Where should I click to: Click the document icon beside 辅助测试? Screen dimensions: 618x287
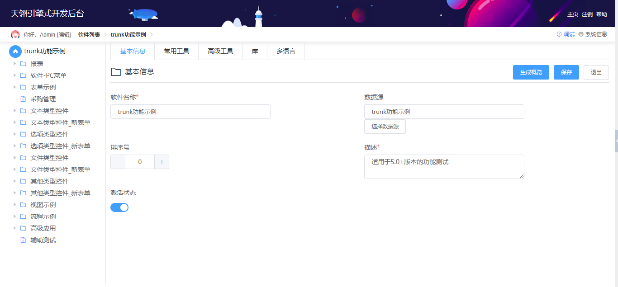point(23,240)
